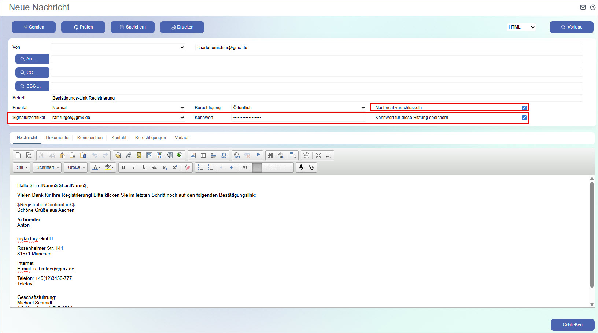Click the Prüfen button
Viewport: 598px width, 333px height.
click(x=83, y=27)
